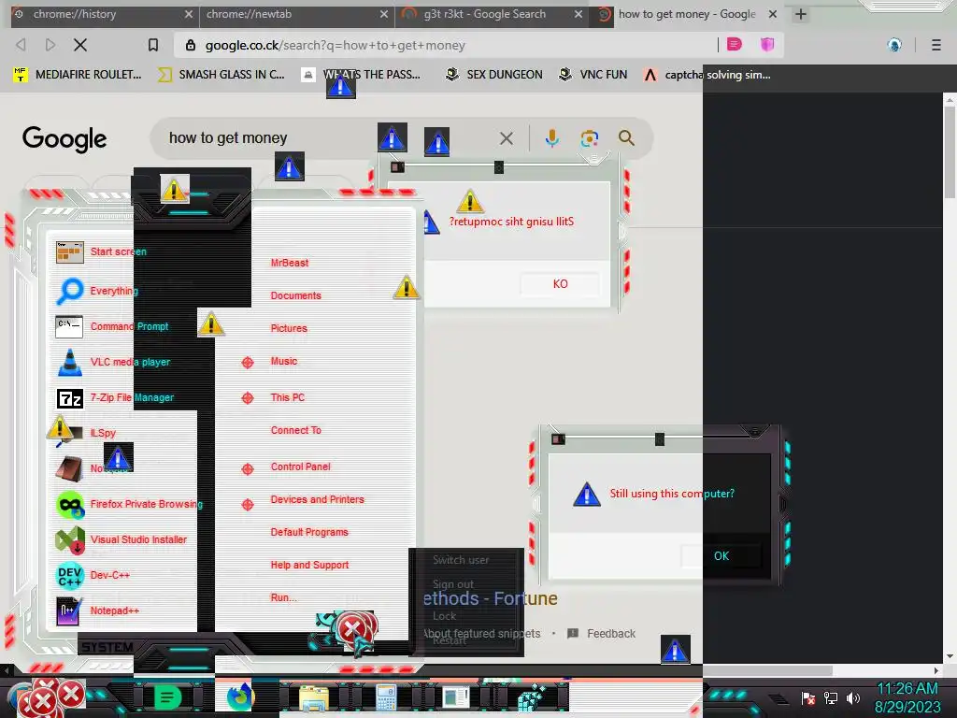Launch Notepad++ from start menu
Image resolution: width=957 pixels, height=718 pixels.
coord(97,610)
